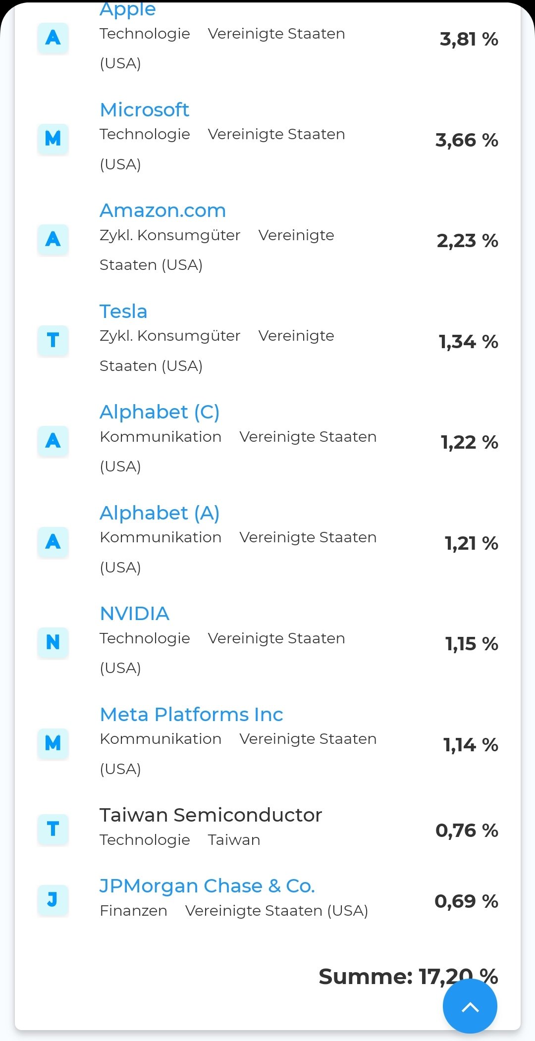Click the NVIDIA 'N' badge icon
Viewport: 535px width, 1041px height.
coord(53,642)
